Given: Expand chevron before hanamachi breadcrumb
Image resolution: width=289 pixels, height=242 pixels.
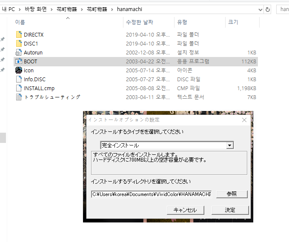Looking at the screenshot, I should click(112, 9).
